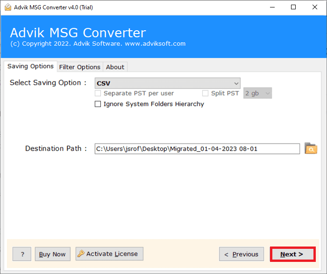Click the Advik envelope icon in title bar
This screenshot has width=327, height=274.
tap(8, 7)
